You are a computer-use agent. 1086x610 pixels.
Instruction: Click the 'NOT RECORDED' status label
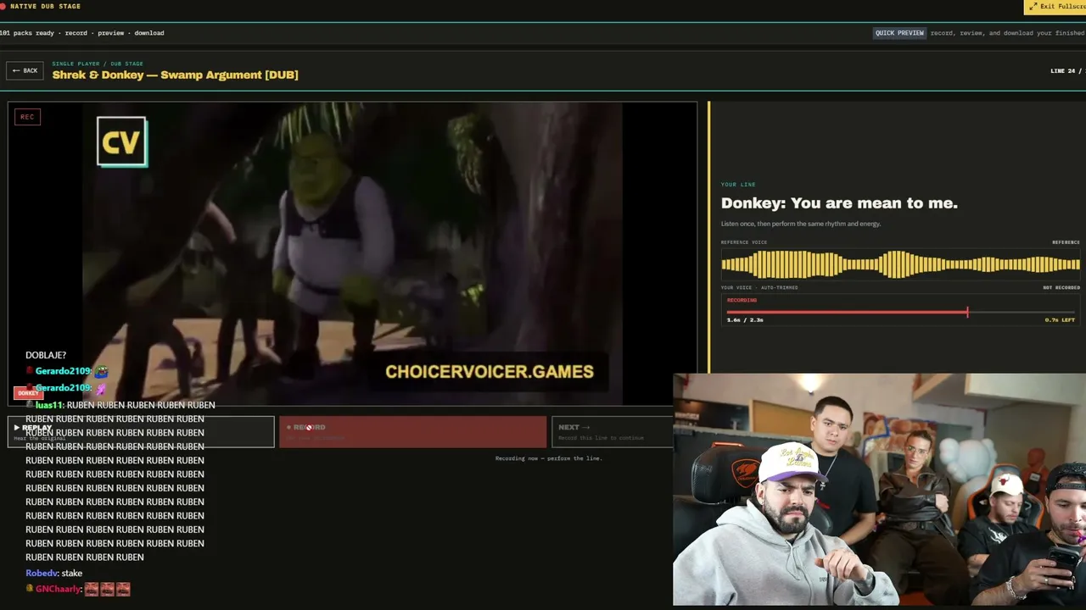pos(1061,288)
